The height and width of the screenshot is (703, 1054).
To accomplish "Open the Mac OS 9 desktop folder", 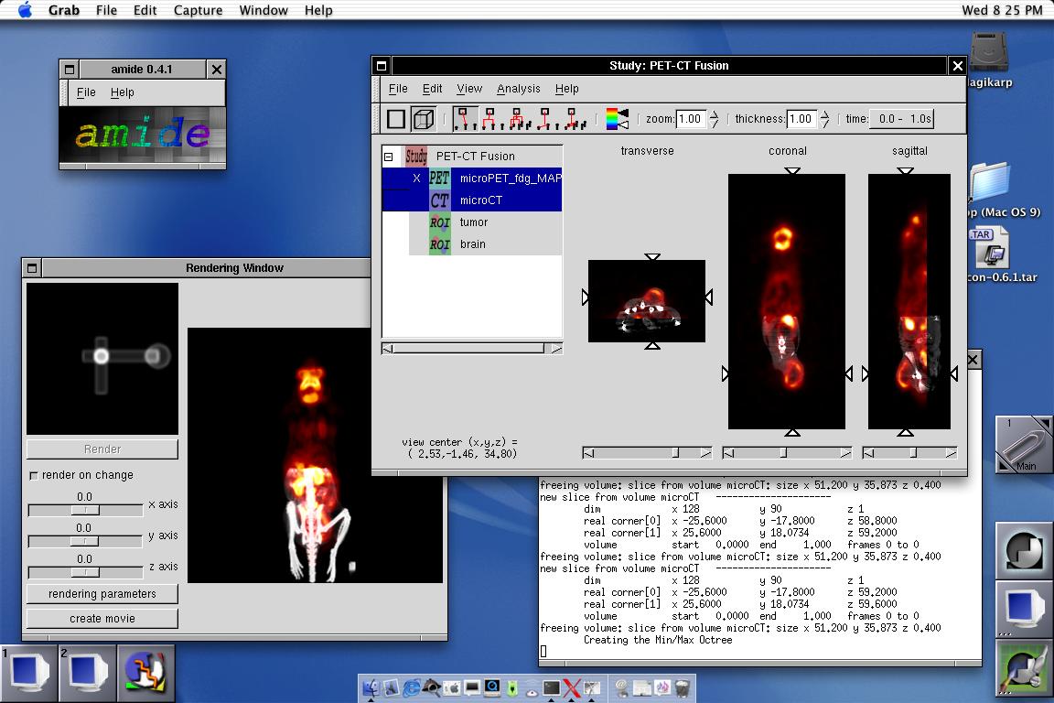I will tap(989, 181).
